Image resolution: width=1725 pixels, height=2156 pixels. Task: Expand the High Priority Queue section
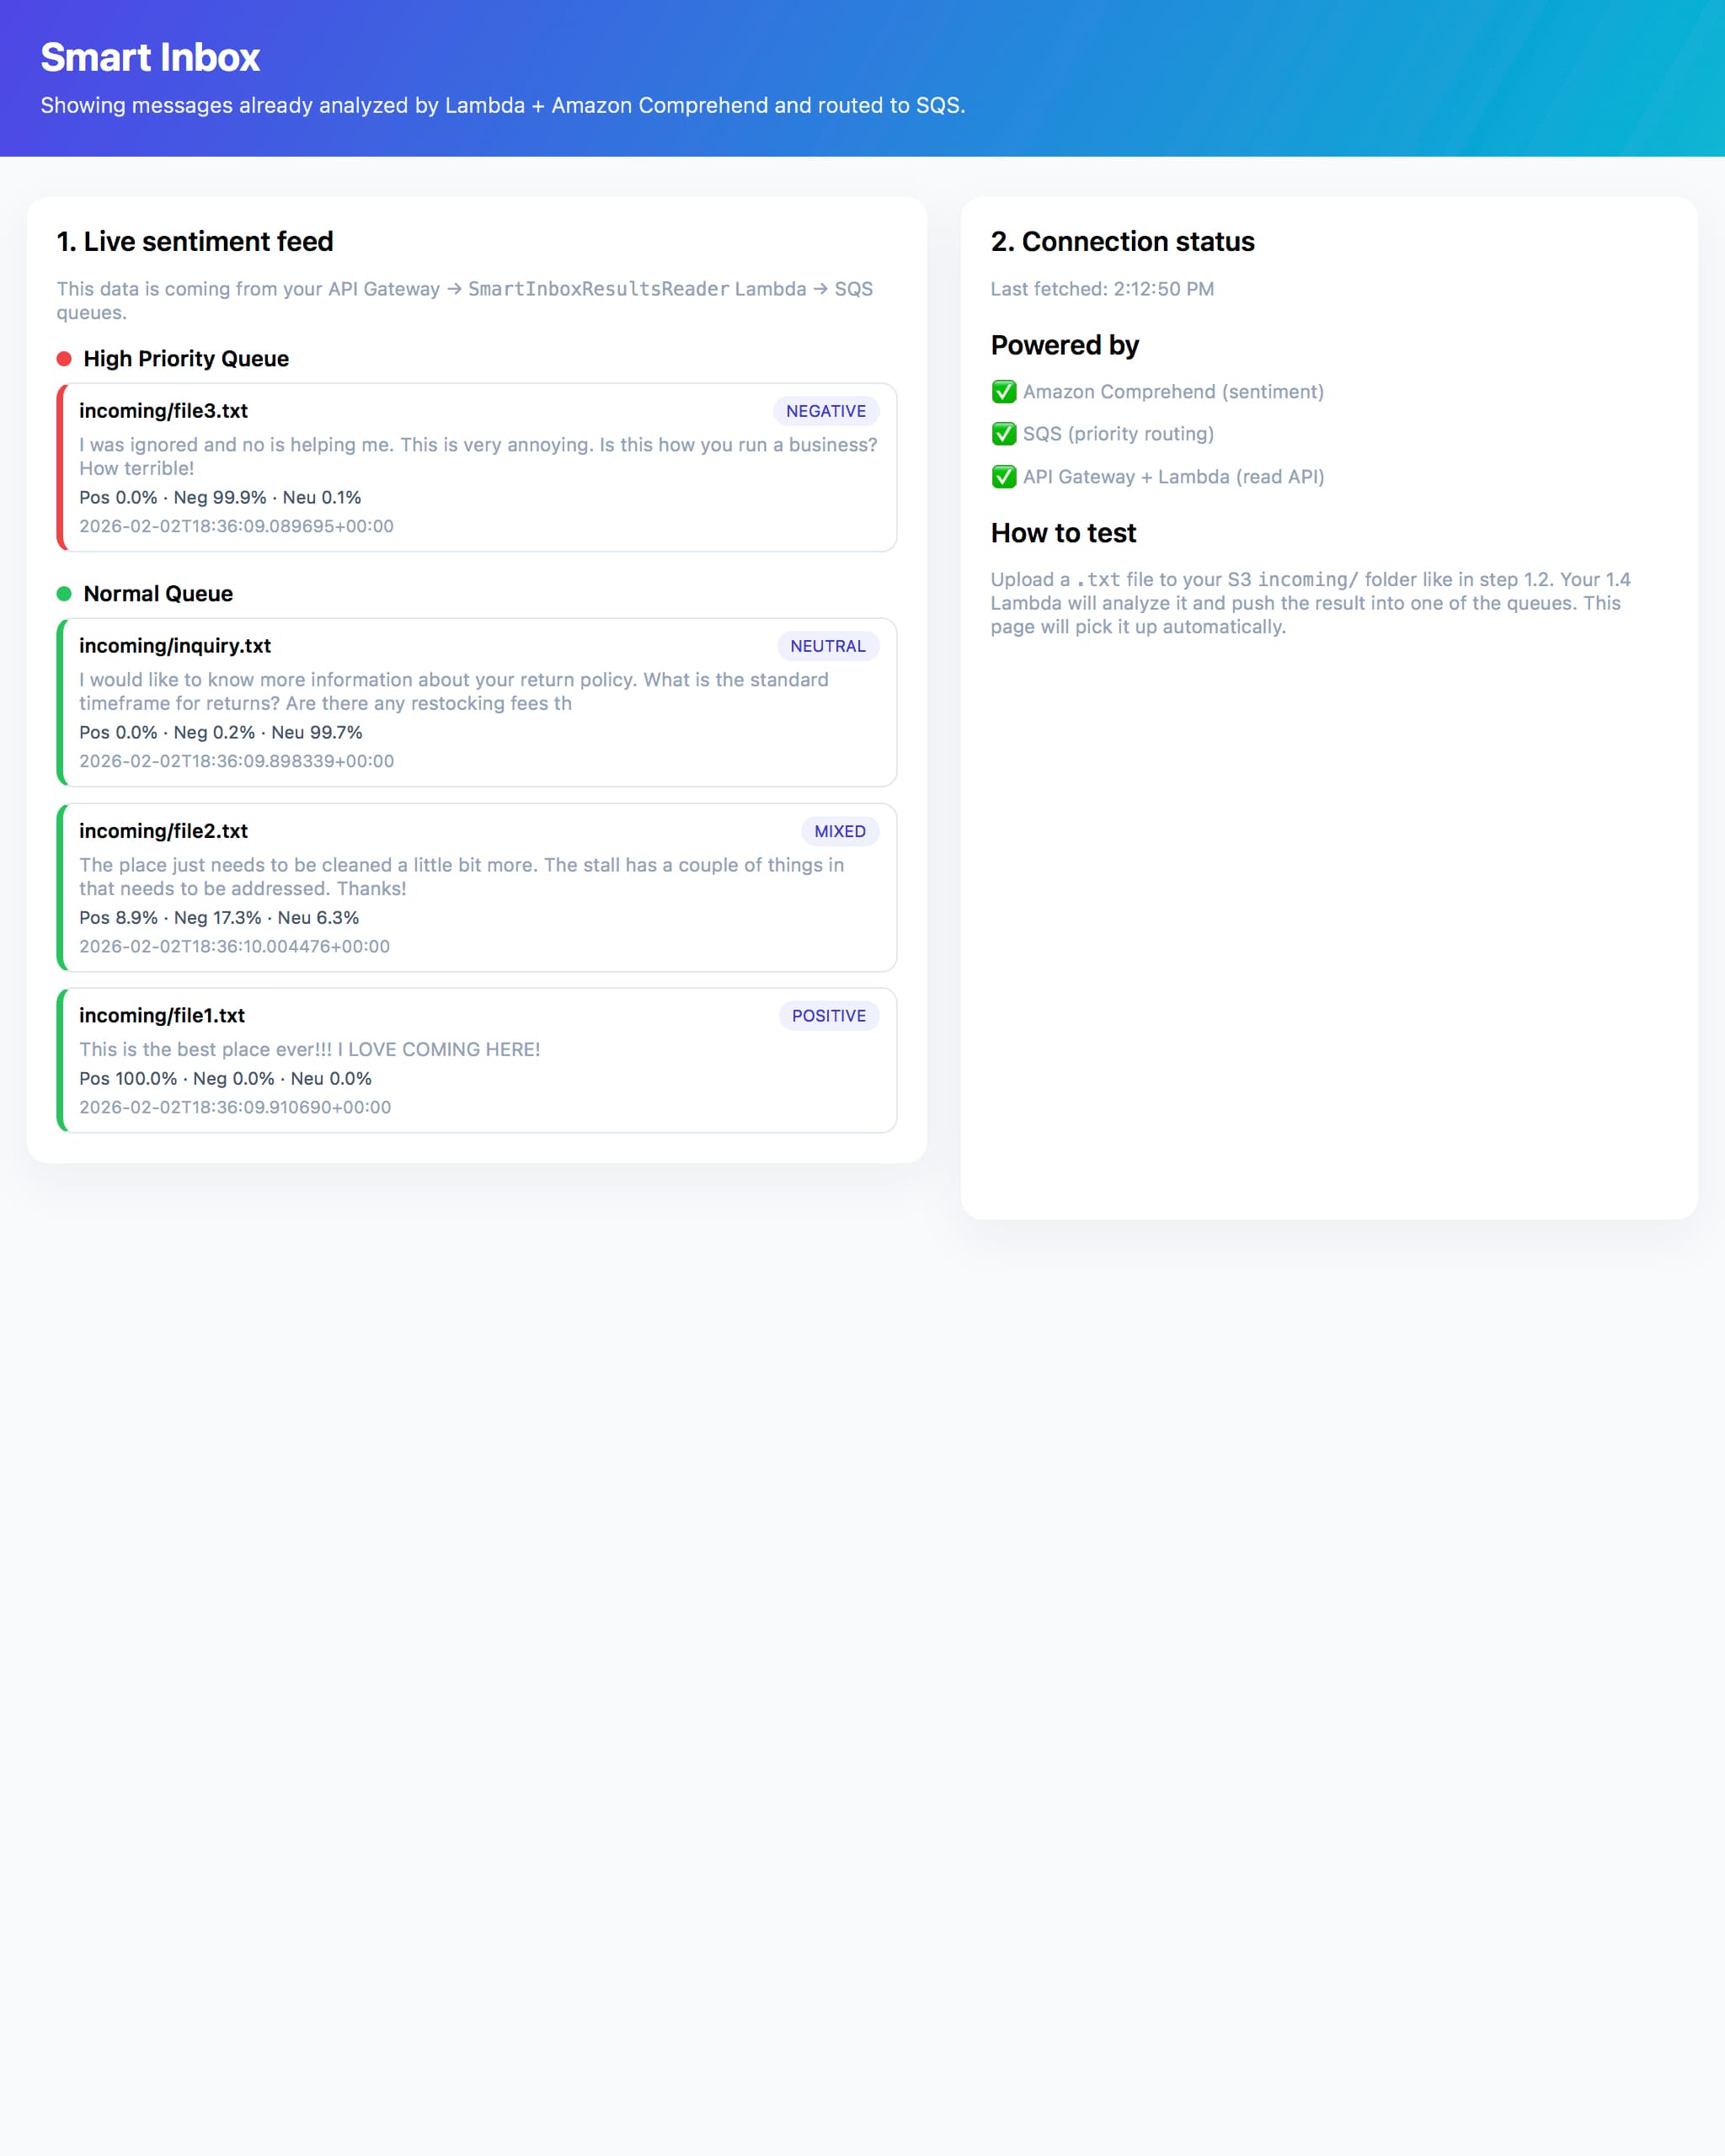coord(186,358)
